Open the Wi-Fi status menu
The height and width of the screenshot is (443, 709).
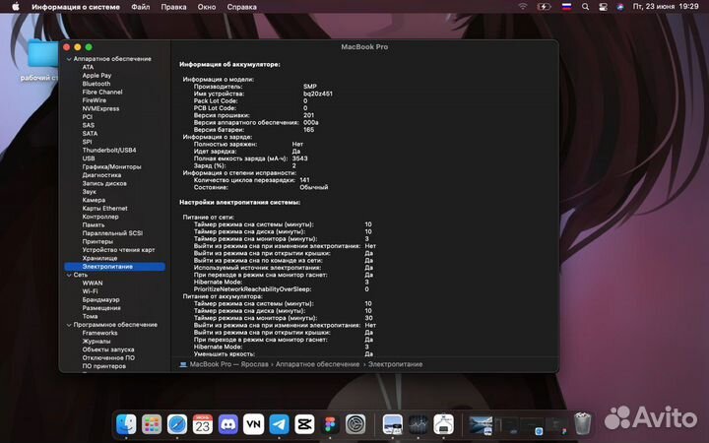(x=523, y=7)
